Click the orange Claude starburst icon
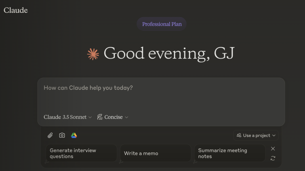This screenshot has width=305, height=171. (93, 54)
